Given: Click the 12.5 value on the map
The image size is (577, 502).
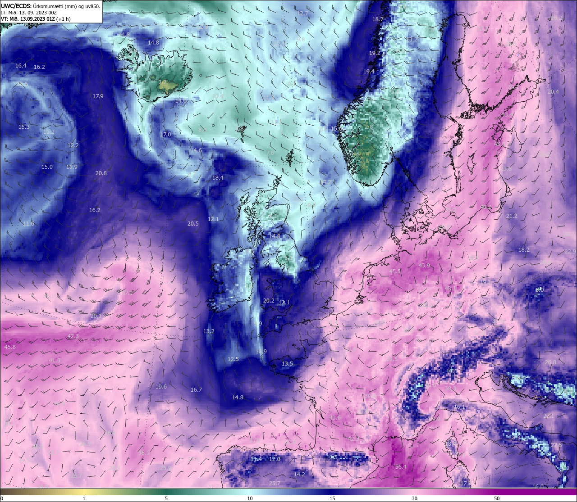Looking at the screenshot, I should point(233,359).
